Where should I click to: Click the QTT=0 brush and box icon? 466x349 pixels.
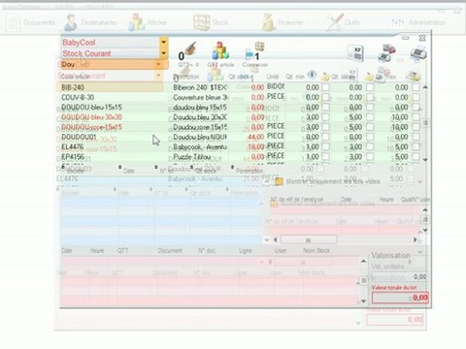coord(187,52)
